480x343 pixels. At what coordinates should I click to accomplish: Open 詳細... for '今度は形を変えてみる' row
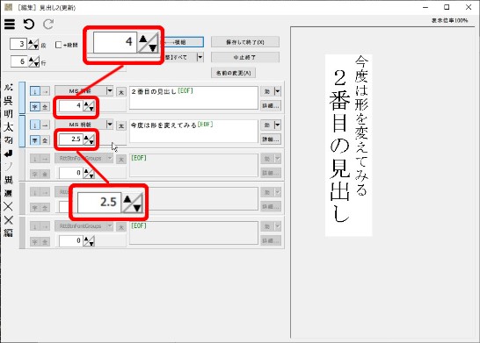[x=271, y=139]
